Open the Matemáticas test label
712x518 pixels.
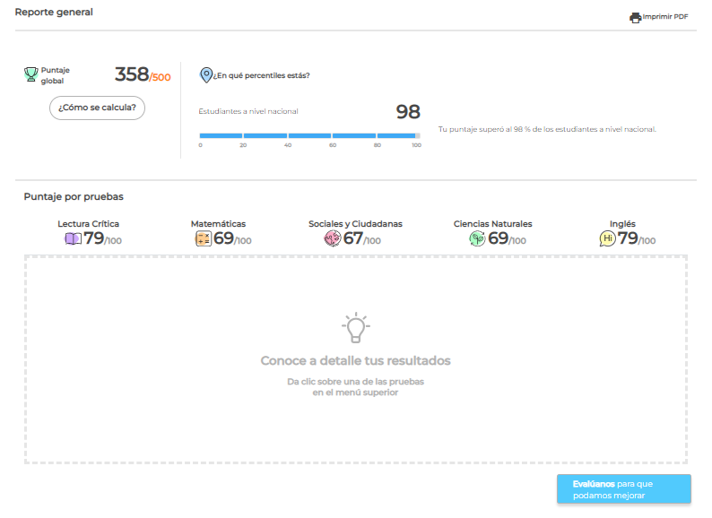[x=218, y=224]
